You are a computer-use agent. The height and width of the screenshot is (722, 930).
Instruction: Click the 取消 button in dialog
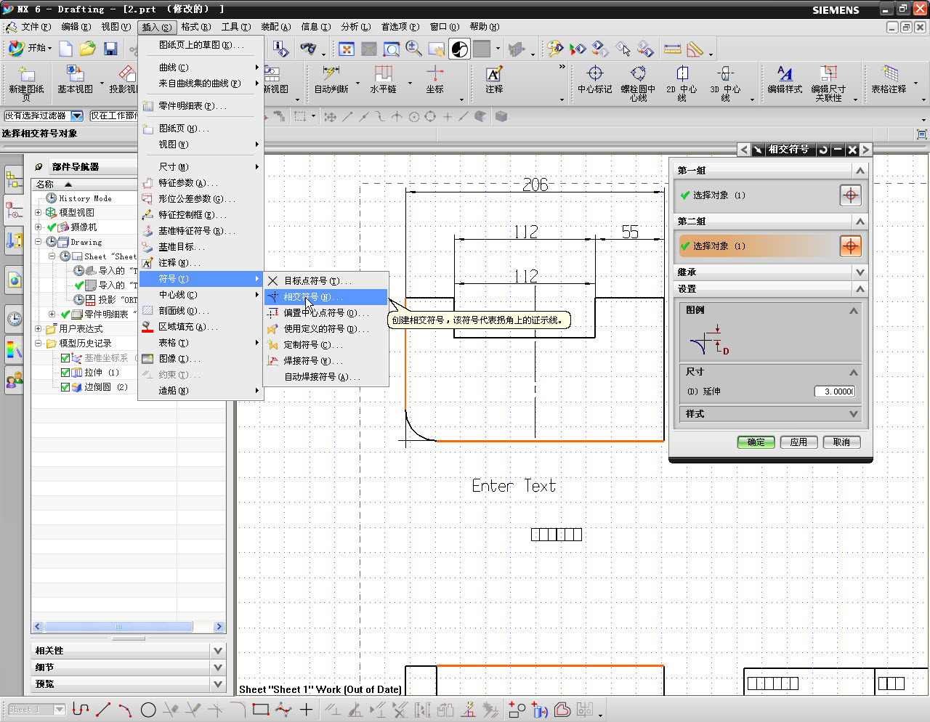tap(841, 442)
